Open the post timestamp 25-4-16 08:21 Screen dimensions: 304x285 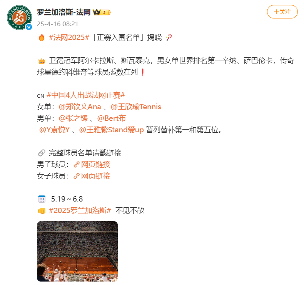pyautogui.click(x=58, y=24)
